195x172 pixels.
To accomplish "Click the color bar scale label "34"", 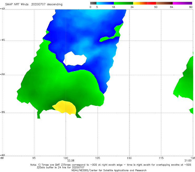I will pyautogui.click(x=132, y=7).
